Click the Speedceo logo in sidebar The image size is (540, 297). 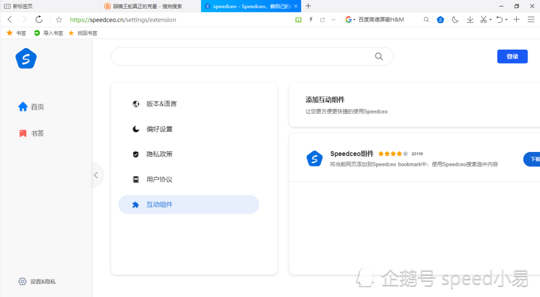pos(26,58)
